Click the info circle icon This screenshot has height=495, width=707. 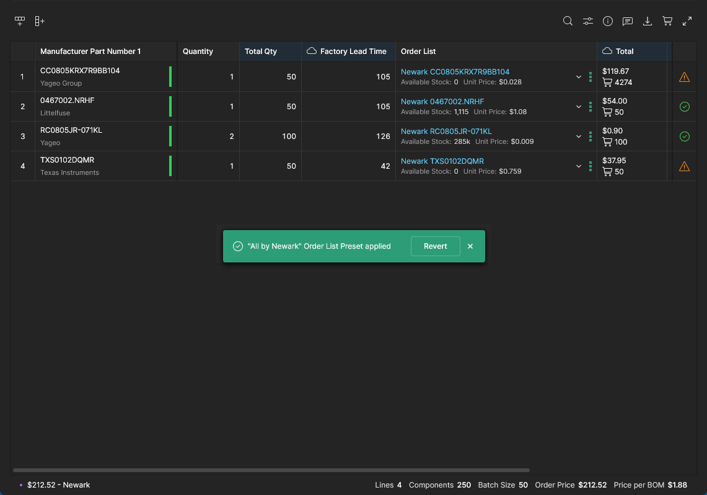coord(608,21)
